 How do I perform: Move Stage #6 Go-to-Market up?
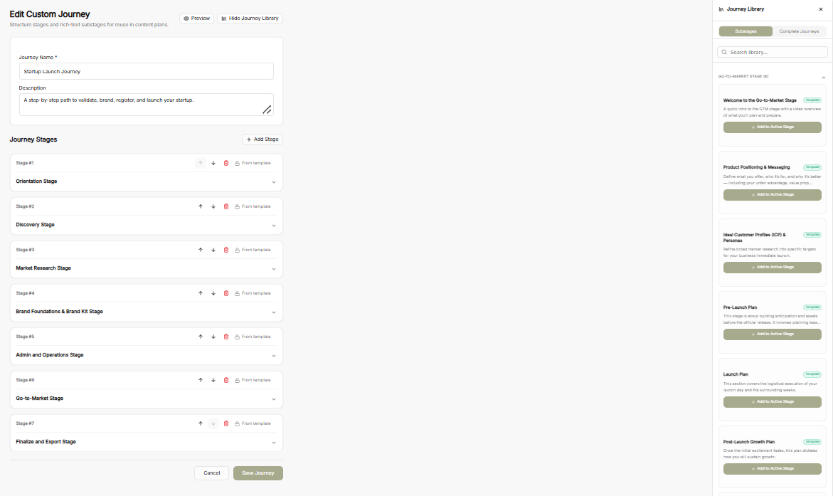[x=201, y=380]
